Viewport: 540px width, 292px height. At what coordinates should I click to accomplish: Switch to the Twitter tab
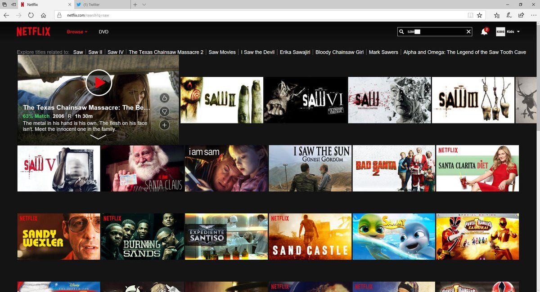tap(102, 4)
